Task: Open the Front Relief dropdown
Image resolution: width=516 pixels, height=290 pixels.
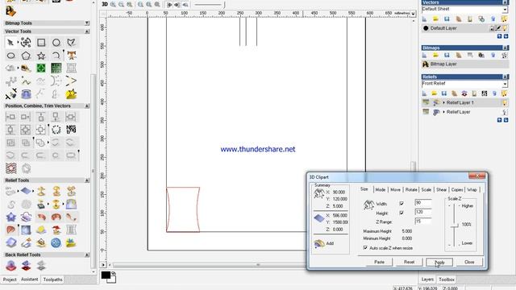Action: pos(505,84)
